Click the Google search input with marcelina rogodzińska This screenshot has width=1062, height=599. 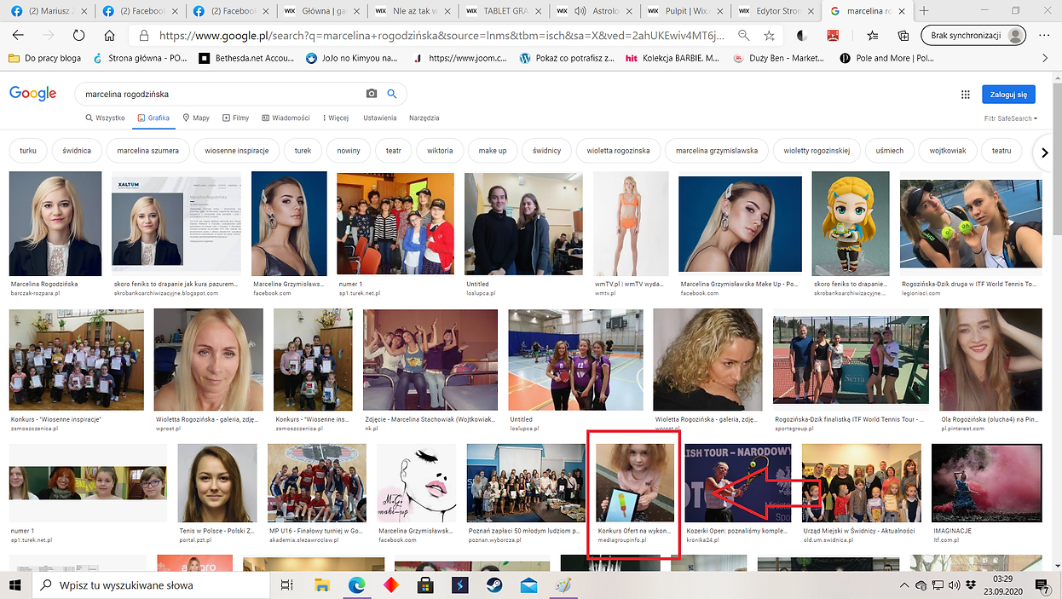[222, 94]
